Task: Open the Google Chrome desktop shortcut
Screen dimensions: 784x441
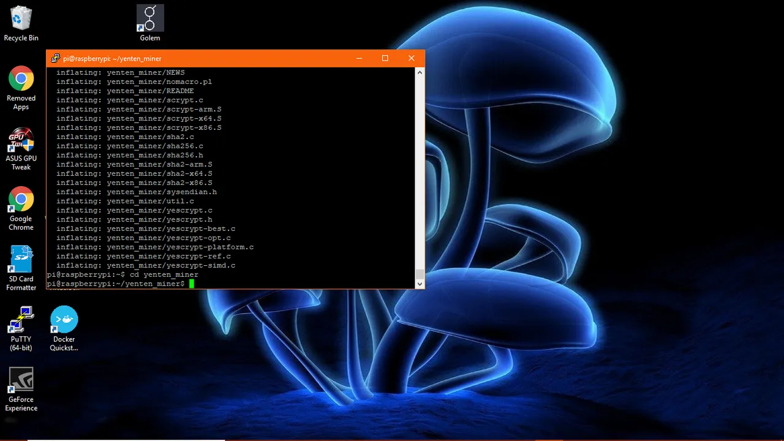Action: click(x=21, y=209)
